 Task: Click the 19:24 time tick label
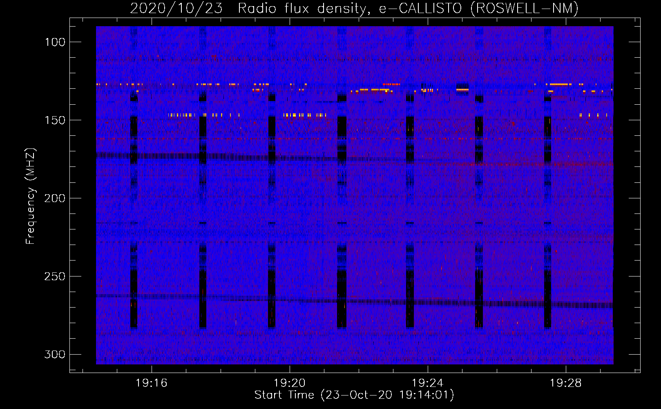point(428,383)
